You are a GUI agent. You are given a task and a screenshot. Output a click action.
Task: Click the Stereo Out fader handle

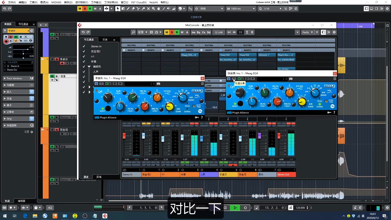[x=279, y=136]
